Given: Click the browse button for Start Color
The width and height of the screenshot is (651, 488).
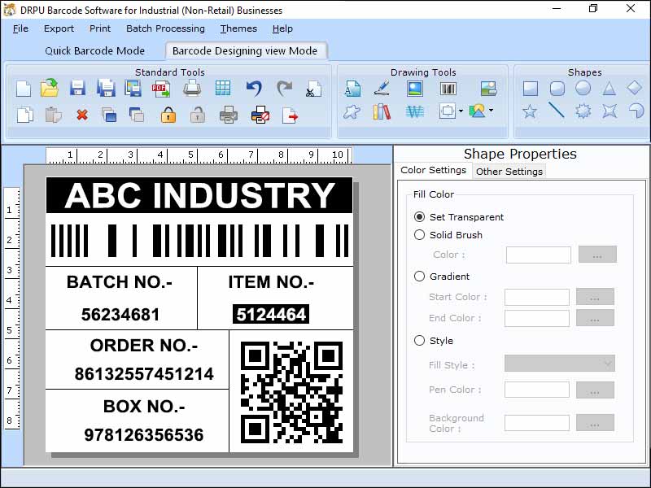Looking at the screenshot, I should pyautogui.click(x=595, y=297).
